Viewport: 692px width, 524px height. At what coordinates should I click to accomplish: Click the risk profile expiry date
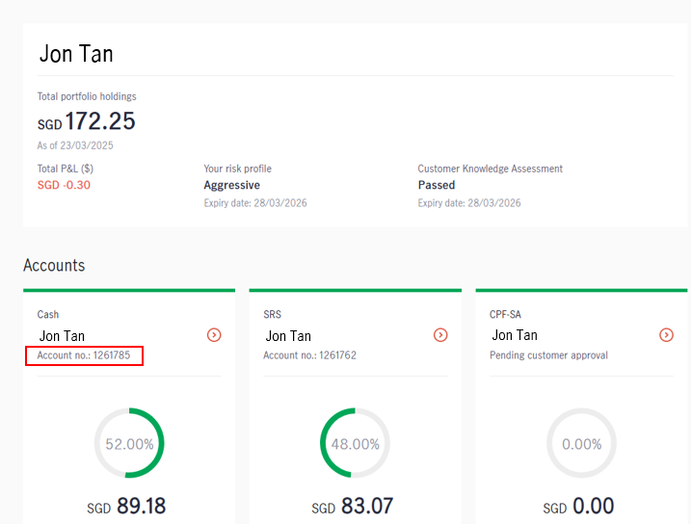[x=254, y=203]
